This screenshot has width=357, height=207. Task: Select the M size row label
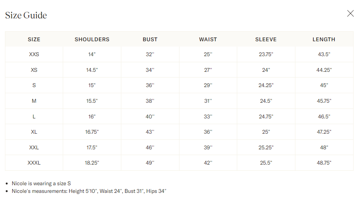pos(34,101)
